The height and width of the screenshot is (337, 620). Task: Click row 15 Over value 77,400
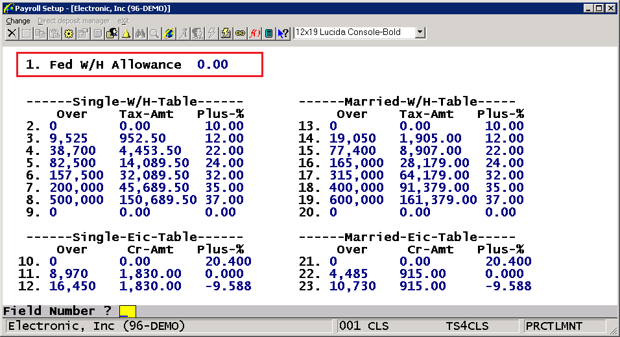pos(352,150)
